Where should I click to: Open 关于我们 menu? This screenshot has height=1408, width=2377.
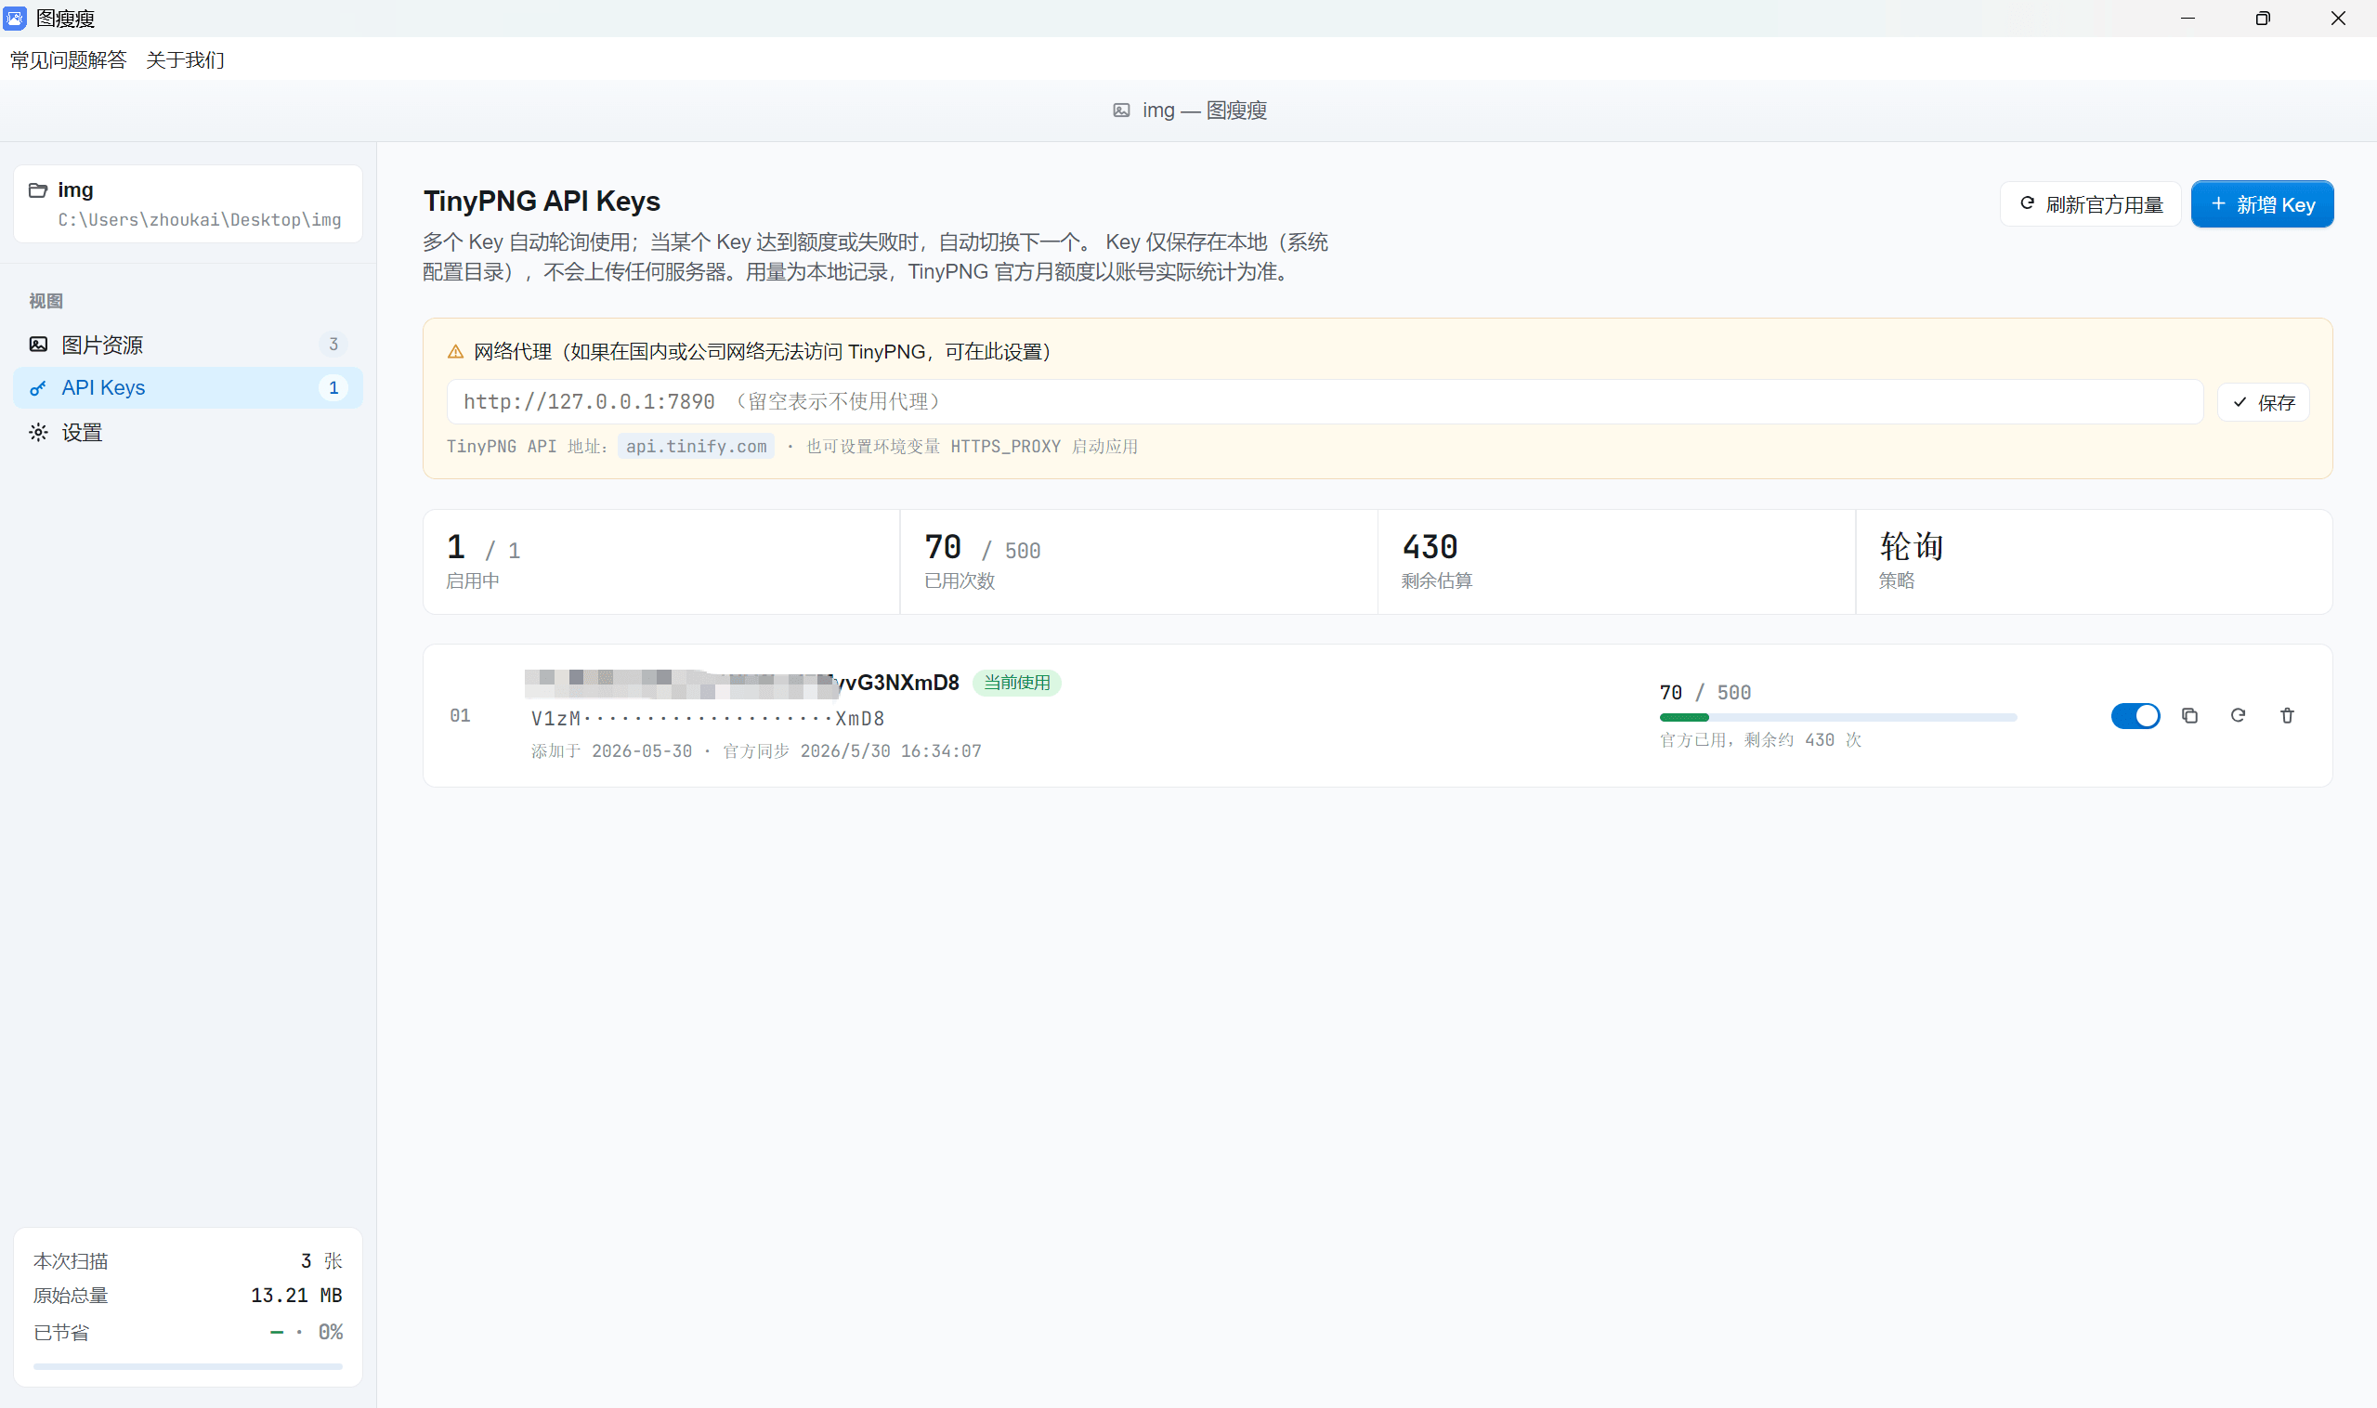[x=185, y=59]
